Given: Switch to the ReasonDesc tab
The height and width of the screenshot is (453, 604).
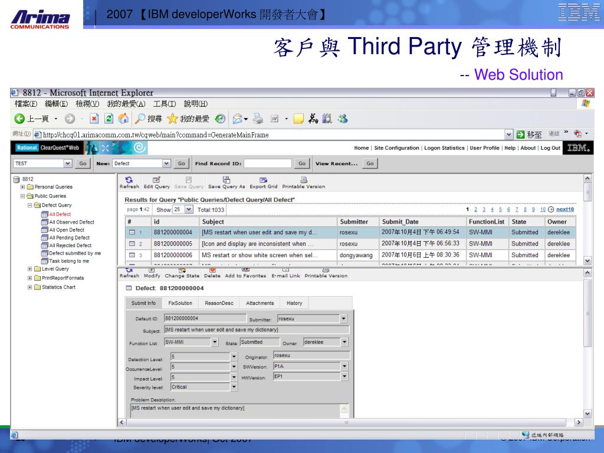Looking at the screenshot, I should tap(219, 303).
